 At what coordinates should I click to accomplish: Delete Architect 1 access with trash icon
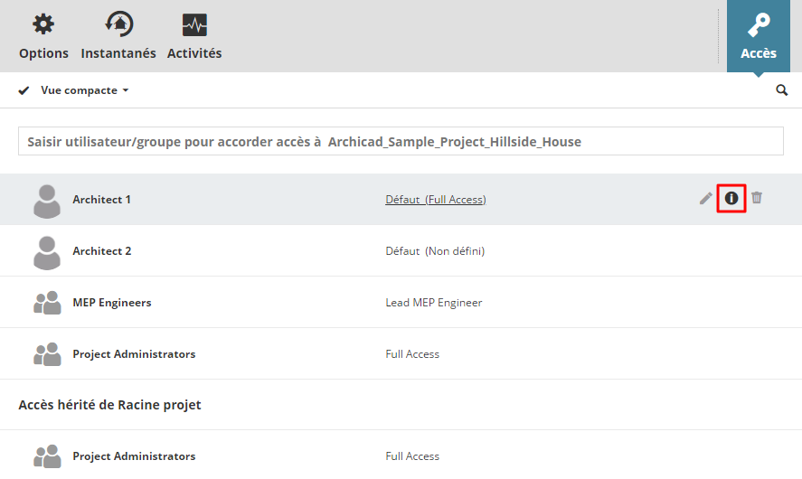coord(757,198)
